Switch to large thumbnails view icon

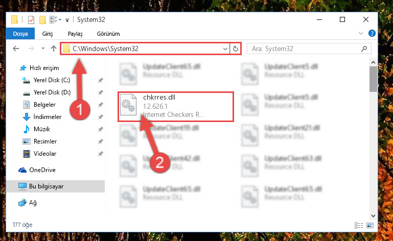(370, 225)
